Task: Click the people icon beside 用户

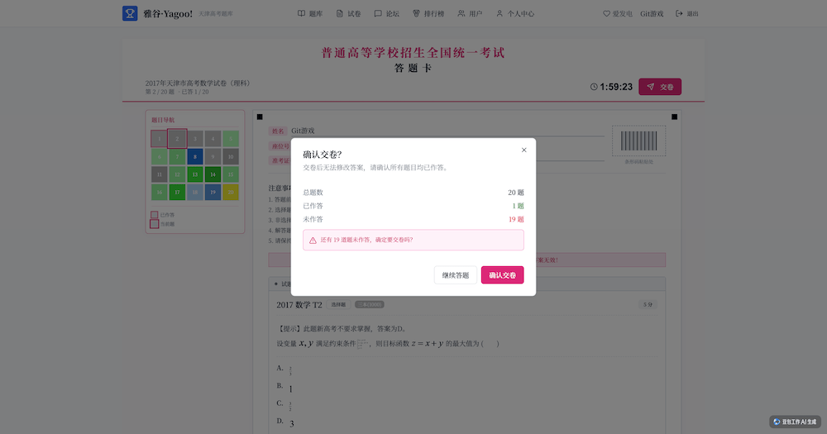Action: point(461,14)
